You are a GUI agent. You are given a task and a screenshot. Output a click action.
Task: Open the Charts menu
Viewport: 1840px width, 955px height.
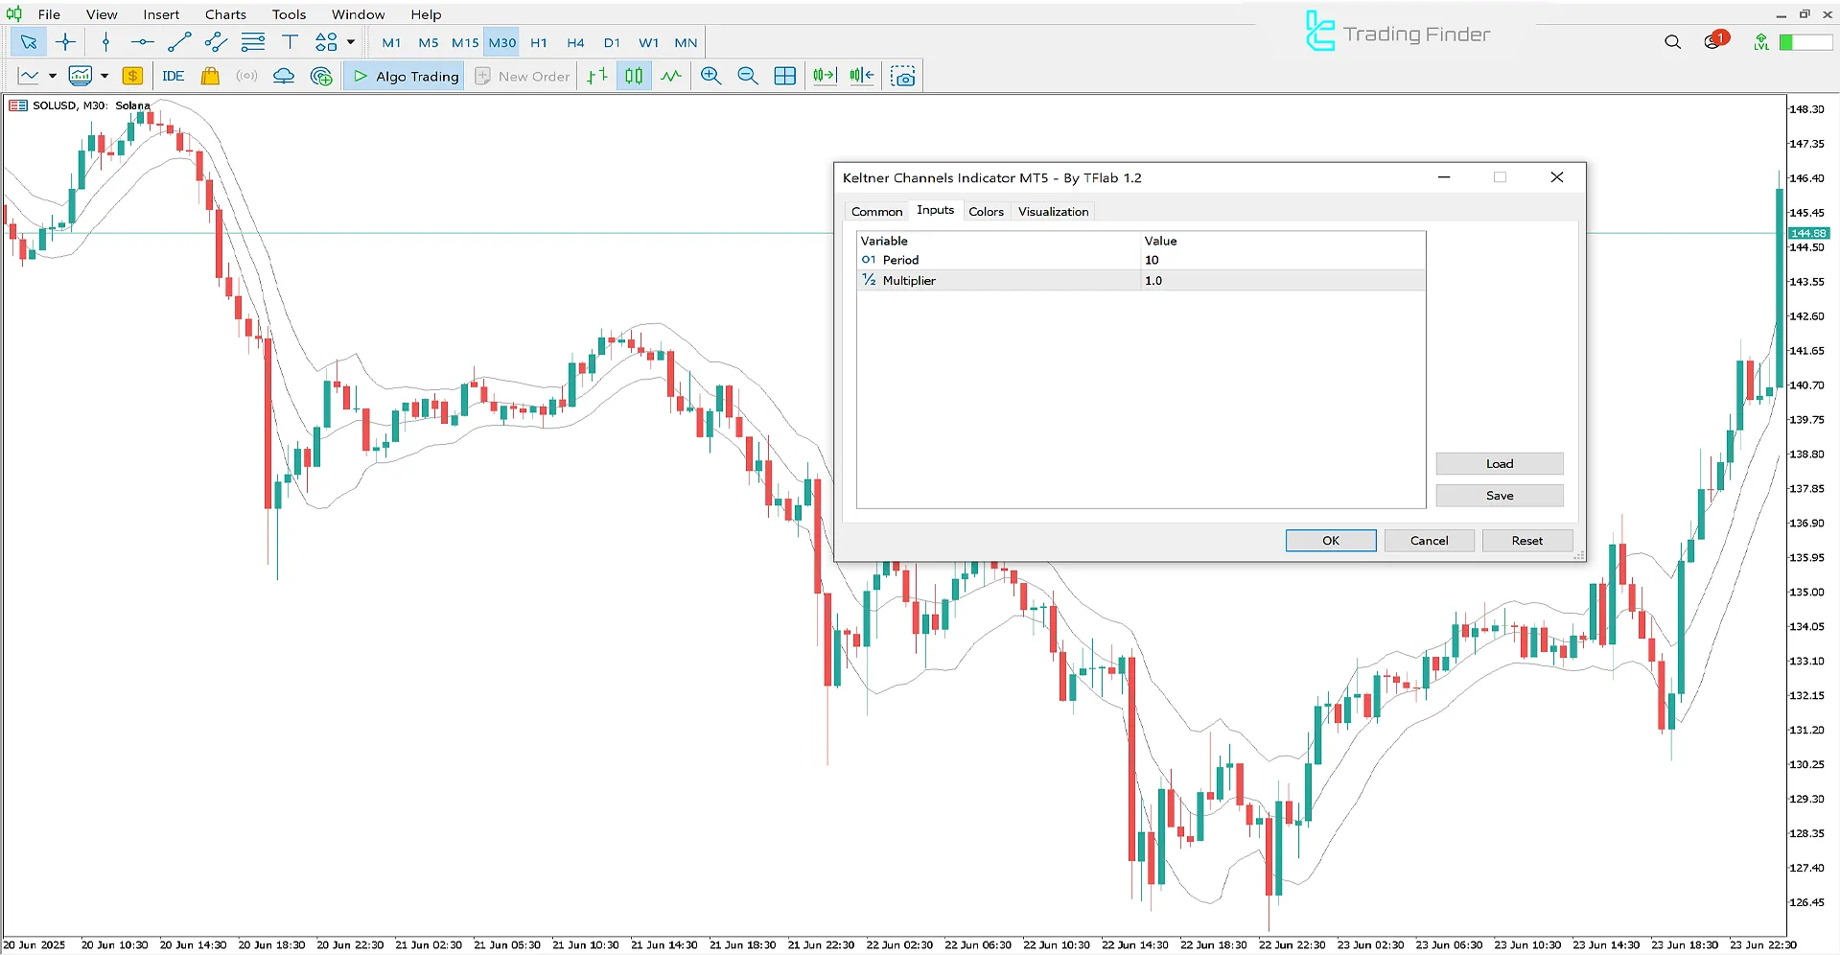224,14
